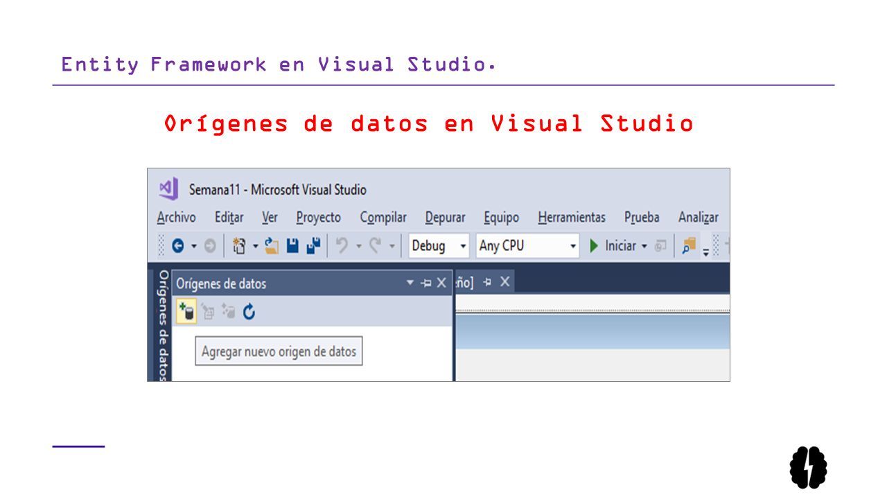Screen dimensions: 887x499
Task: Click the brain logo on the slide
Action: point(809,468)
